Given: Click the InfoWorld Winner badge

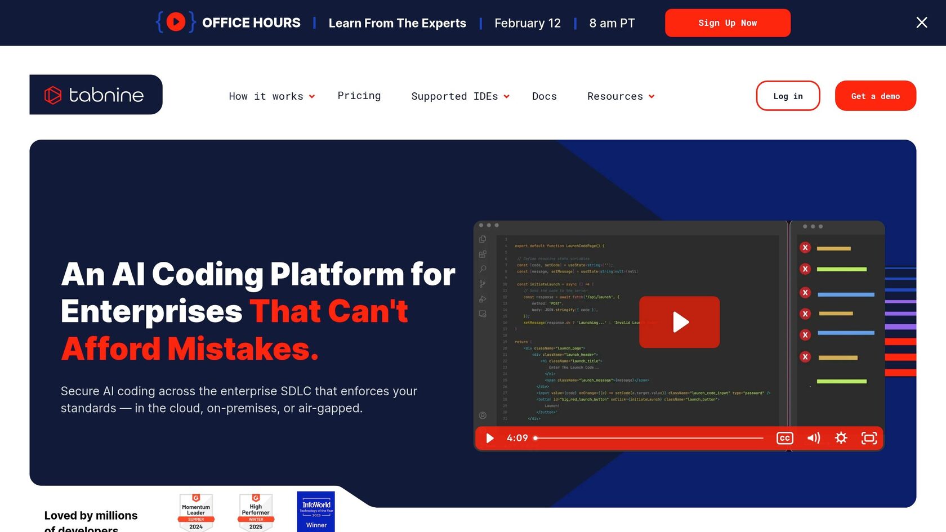Looking at the screenshot, I should pos(316,512).
